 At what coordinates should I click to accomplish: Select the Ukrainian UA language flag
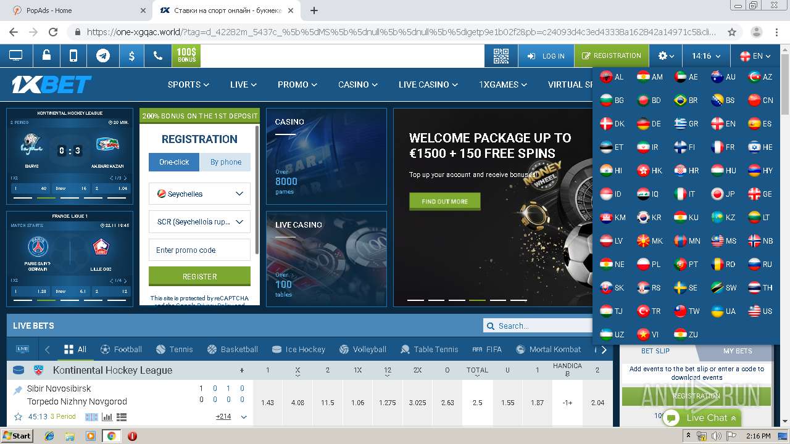click(723, 311)
